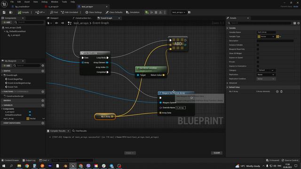This screenshot has height=169, width=301.
Task: Compile the blueprint
Action: tap(23, 12)
